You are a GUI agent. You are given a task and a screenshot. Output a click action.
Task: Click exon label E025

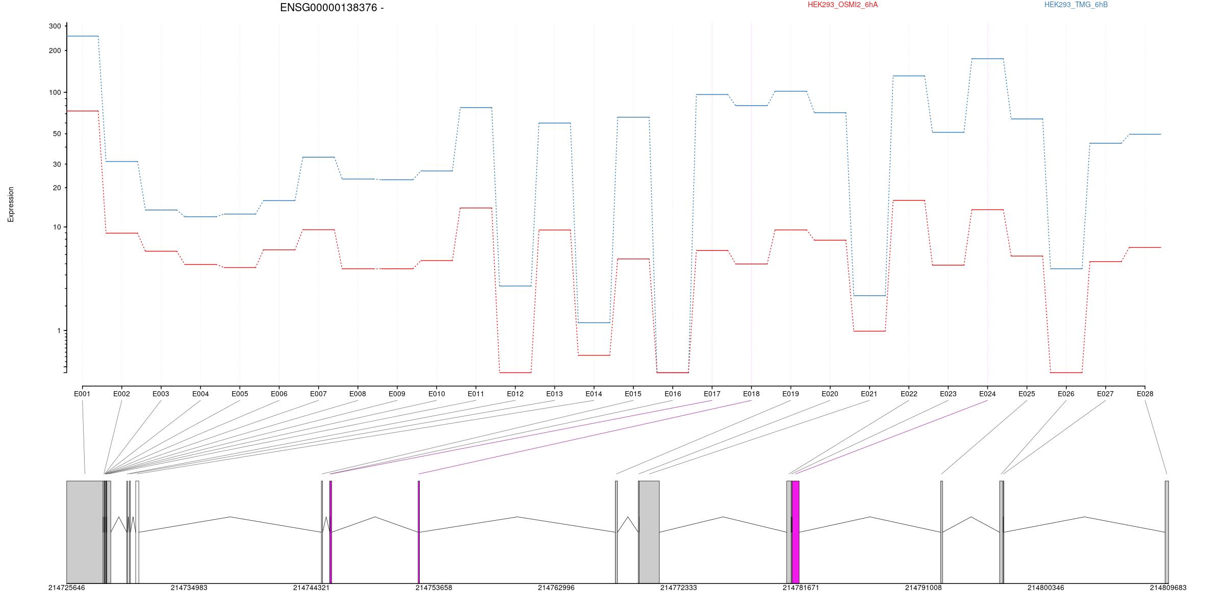tap(1027, 394)
